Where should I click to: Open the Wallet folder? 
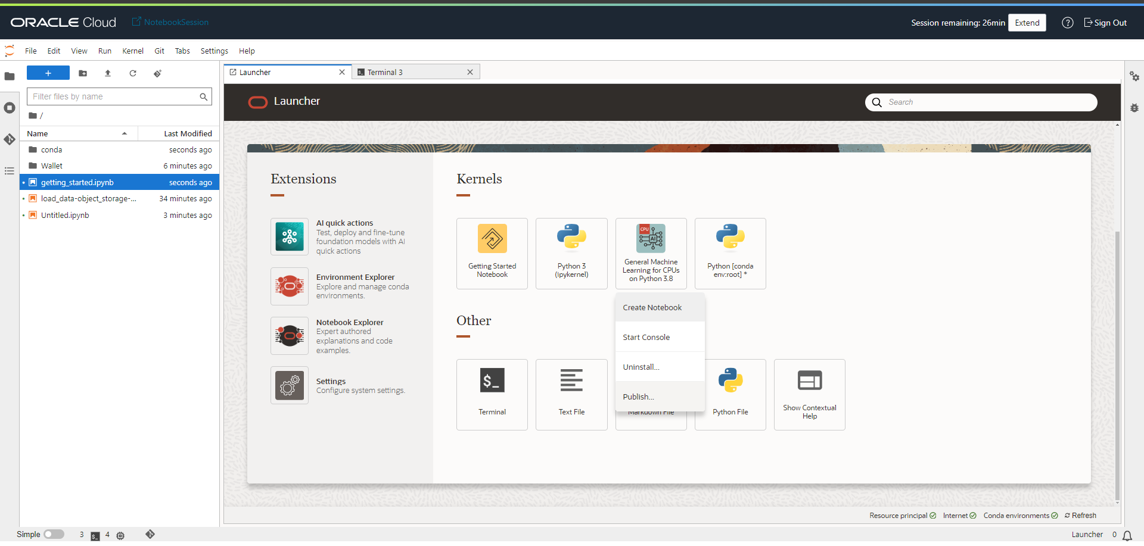(120, 166)
